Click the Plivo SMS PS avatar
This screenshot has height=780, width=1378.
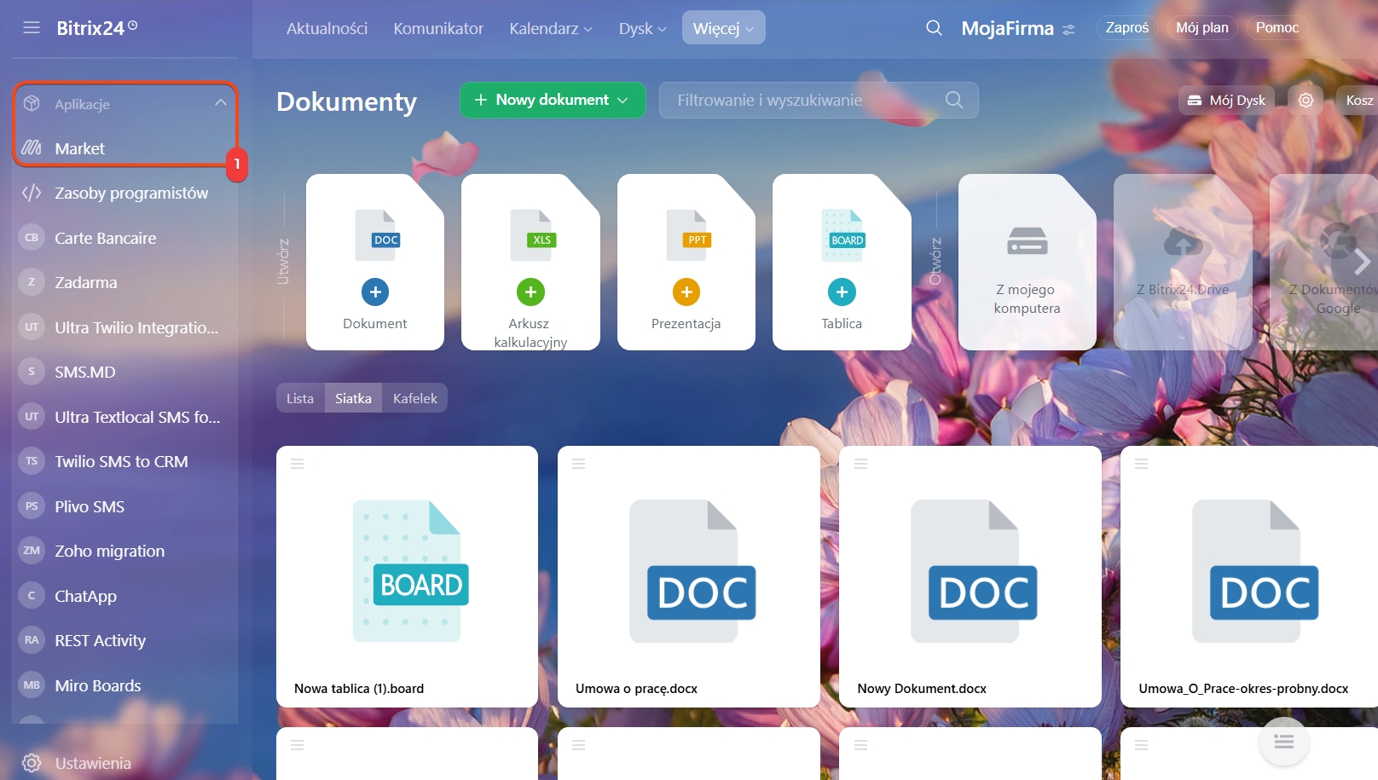click(32, 506)
